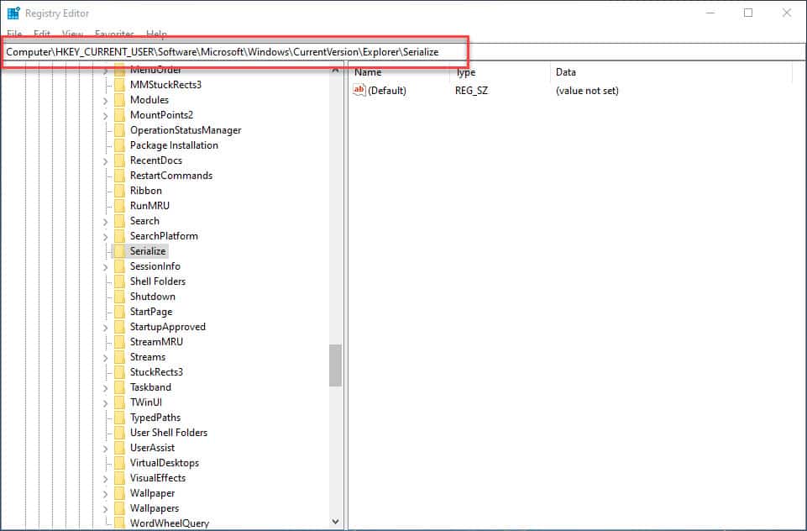Click the Shutdown folder icon
This screenshot has width=807, height=531.
(x=119, y=297)
